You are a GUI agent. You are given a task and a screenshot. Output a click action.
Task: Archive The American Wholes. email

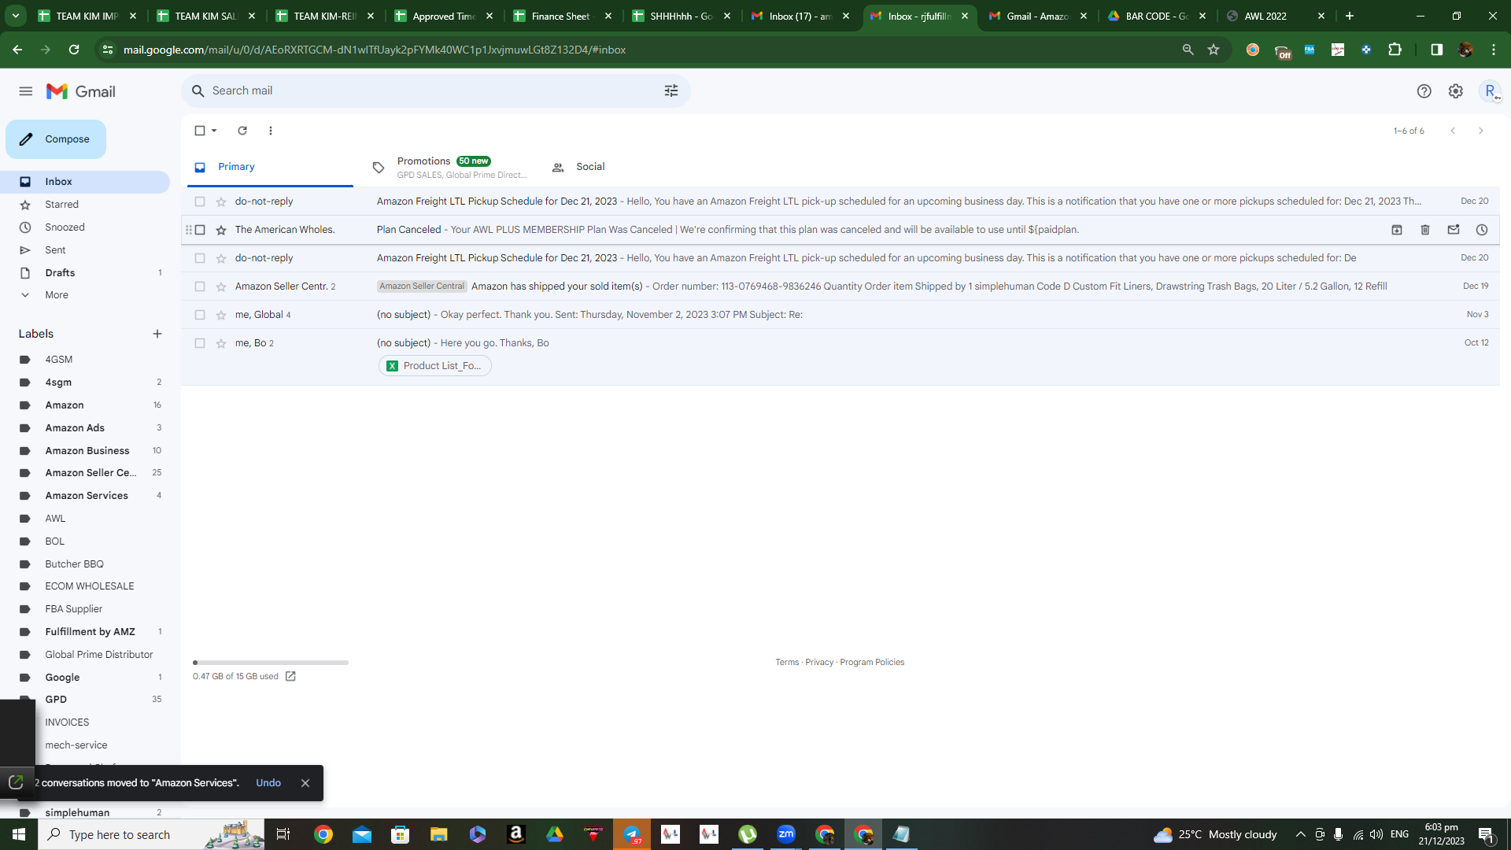click(1397, 230)
